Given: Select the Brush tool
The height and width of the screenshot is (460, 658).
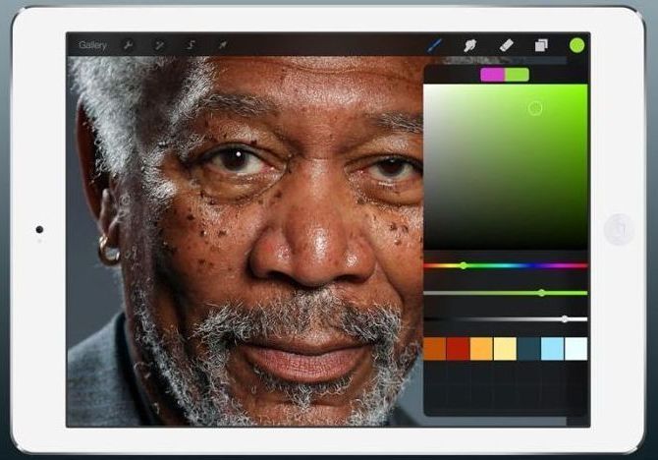Looking at the screenshot, I should (x=434, y=45).
